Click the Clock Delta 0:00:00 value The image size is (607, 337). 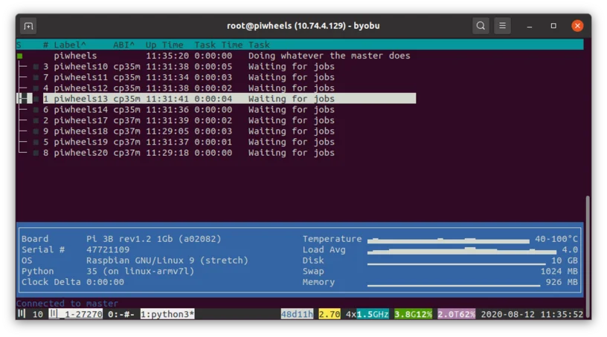pyautogui.click(x=105, y=282)
